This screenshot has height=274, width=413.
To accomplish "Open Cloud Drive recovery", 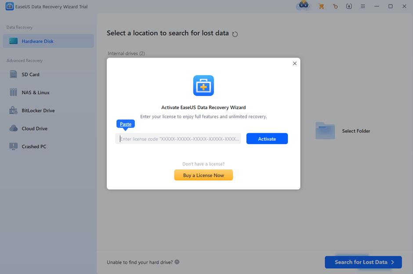I will (34, 129).
